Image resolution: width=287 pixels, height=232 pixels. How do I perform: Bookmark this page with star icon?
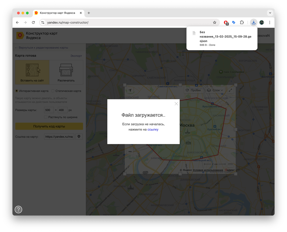pos(214,22)
